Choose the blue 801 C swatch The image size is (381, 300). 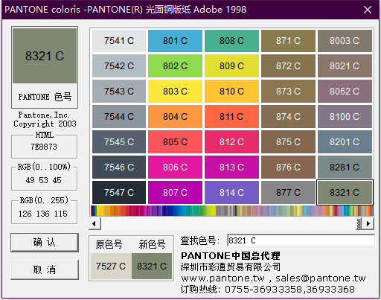[175, 41]
